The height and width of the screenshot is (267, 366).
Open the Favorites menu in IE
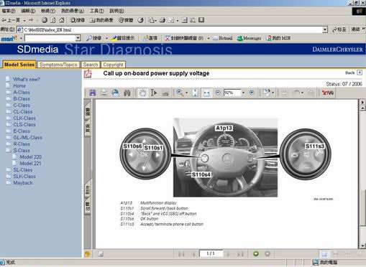click(73, 11)
